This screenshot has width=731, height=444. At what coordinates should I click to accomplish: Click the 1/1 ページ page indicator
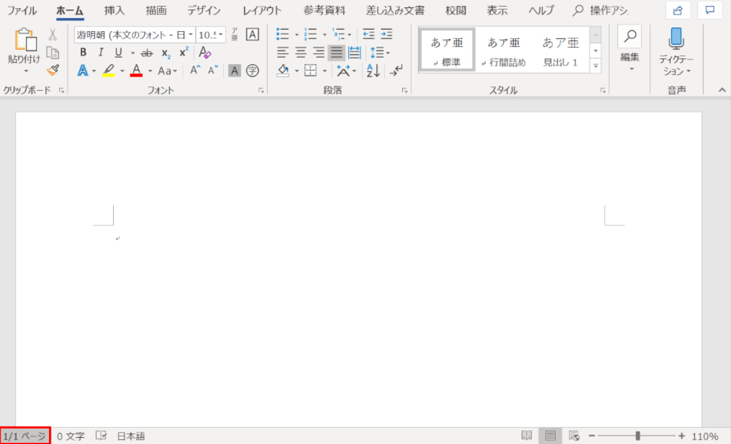click(25, 436)
